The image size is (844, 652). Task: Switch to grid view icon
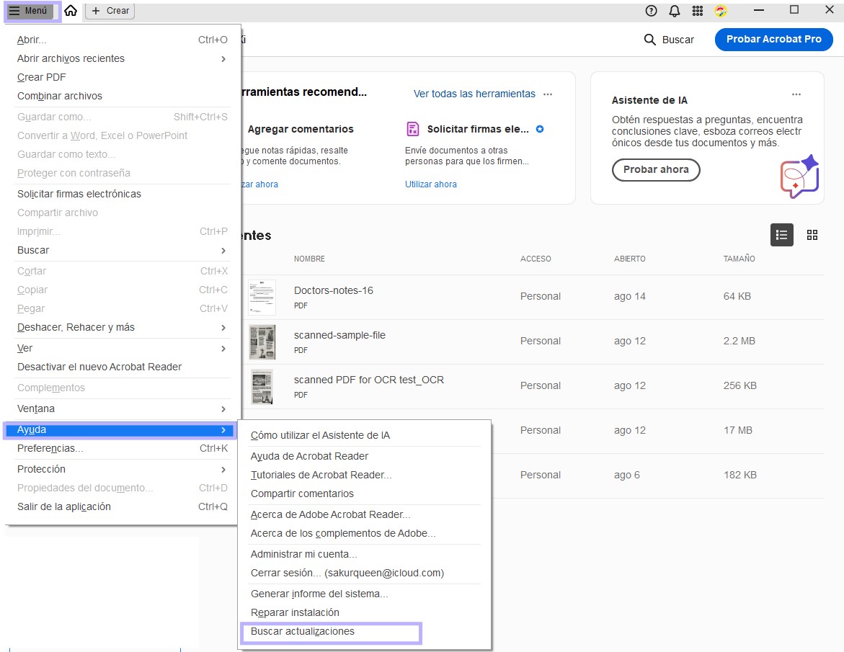click(812, 235)
